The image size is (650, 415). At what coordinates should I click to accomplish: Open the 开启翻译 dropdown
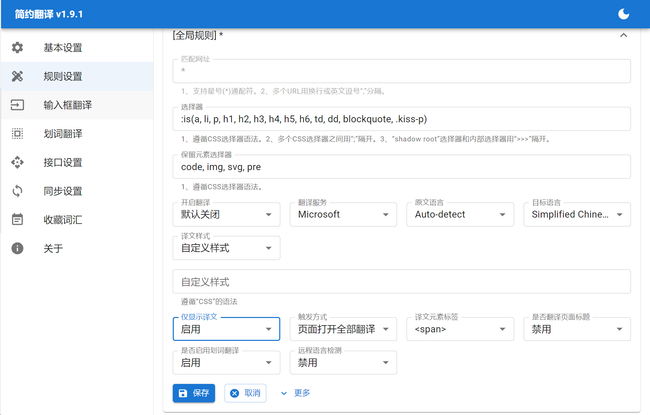[226, 215]
